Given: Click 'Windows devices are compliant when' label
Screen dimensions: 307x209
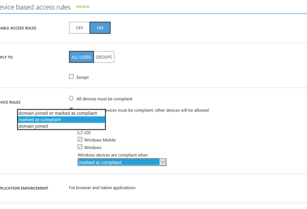Looking at the screenshot, I should pos(113,155).
